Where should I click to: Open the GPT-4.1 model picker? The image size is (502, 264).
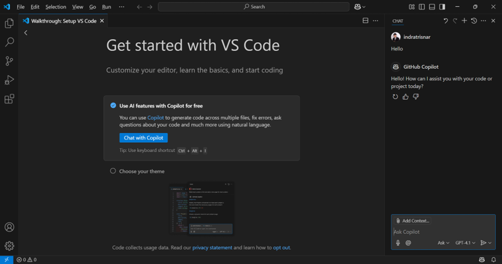pyautogui.click(x=465, y=243)
